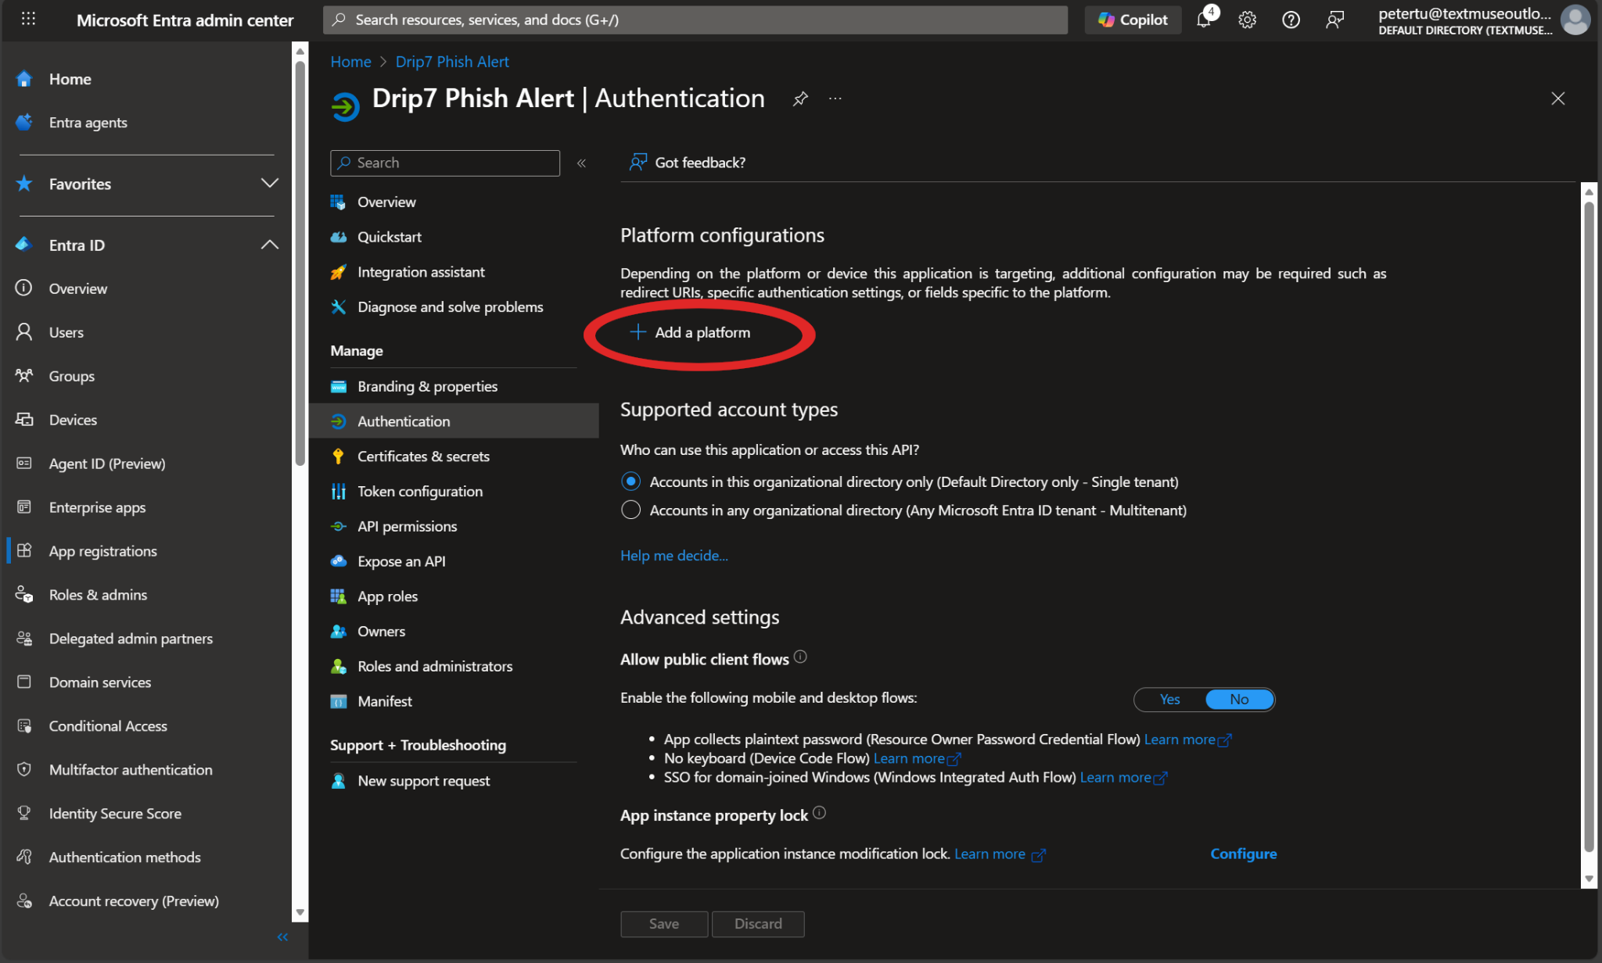
Task: Open Certificates & secrets key icon
Action: pos(338,456)
